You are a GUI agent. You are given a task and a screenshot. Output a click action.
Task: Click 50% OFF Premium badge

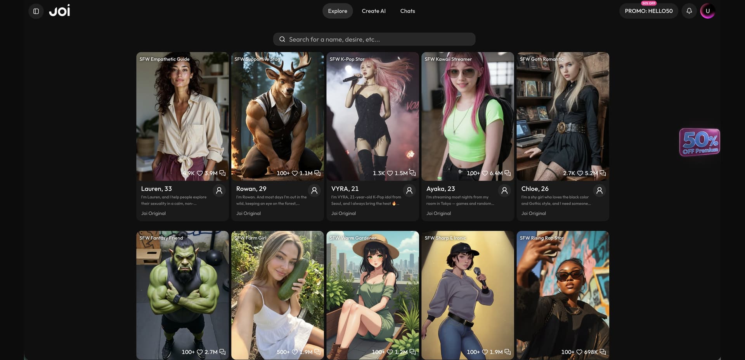[x=700, y=142]
